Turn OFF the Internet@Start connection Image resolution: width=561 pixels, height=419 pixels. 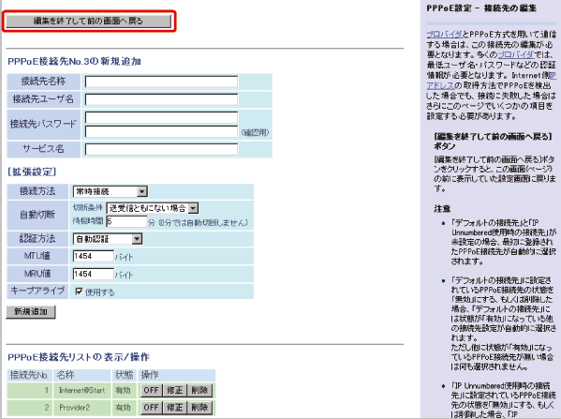(x=151, y=390)
